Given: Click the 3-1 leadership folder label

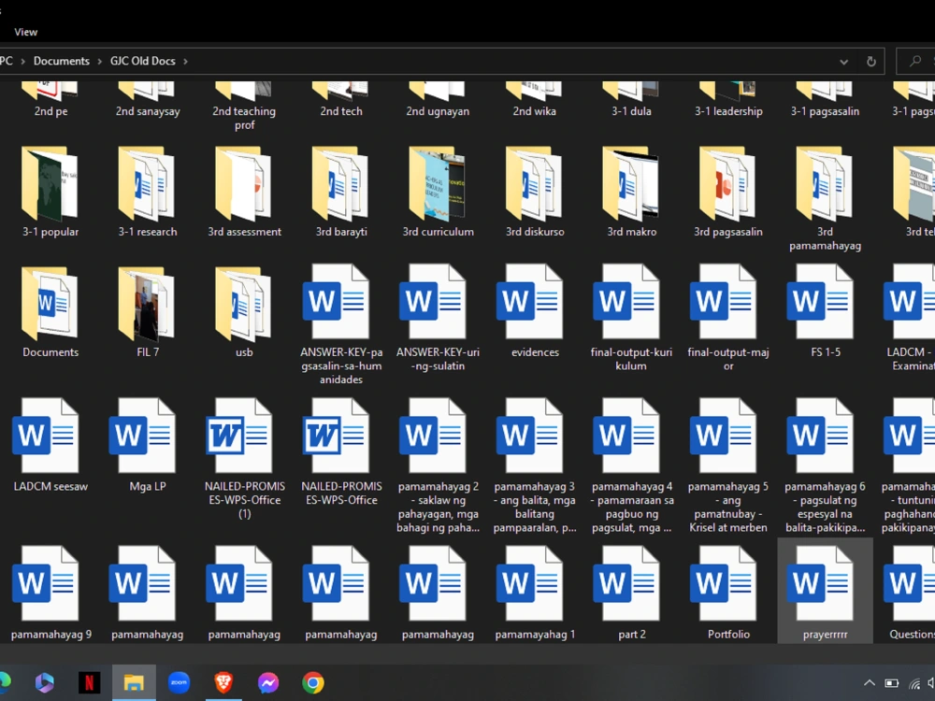Looking at the screenshot, I should [x=728, y=111].
